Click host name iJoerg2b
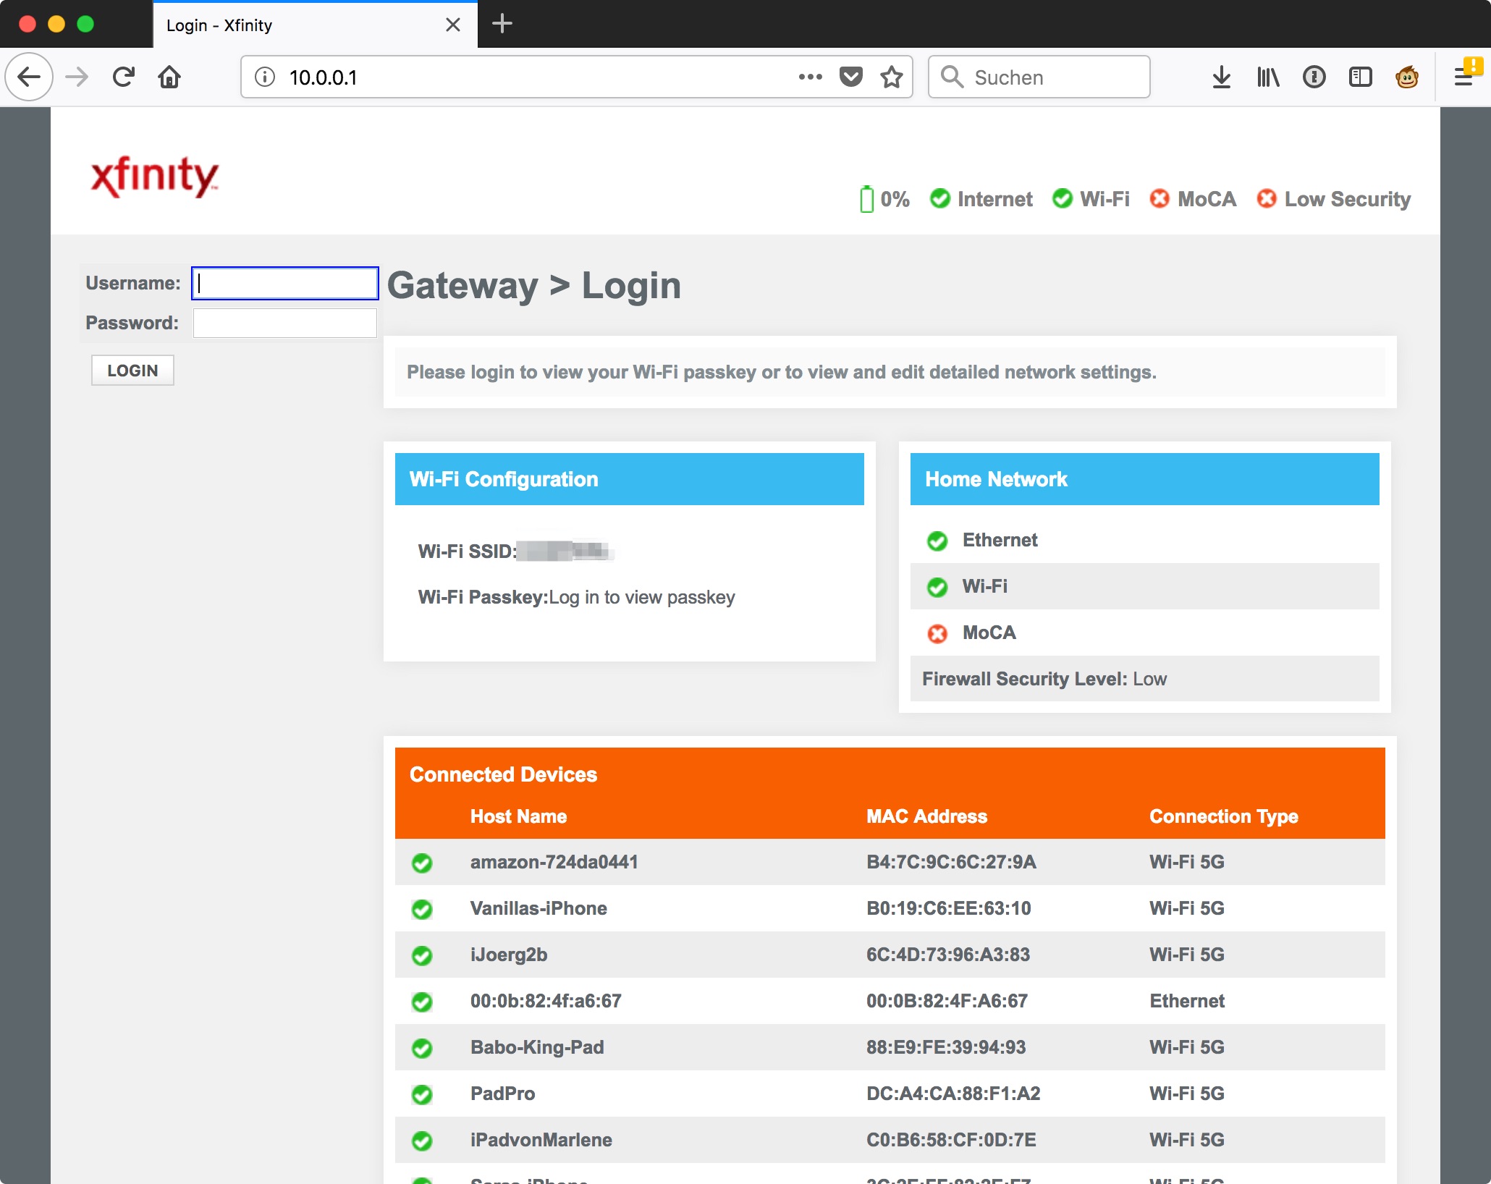This screenshot has height=1184, width=1491. [x=509, y=955]
